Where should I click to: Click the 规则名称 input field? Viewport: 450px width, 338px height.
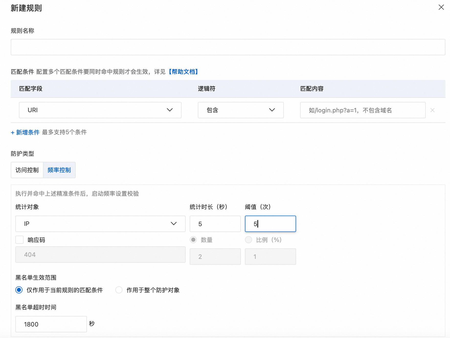[228, 47]
